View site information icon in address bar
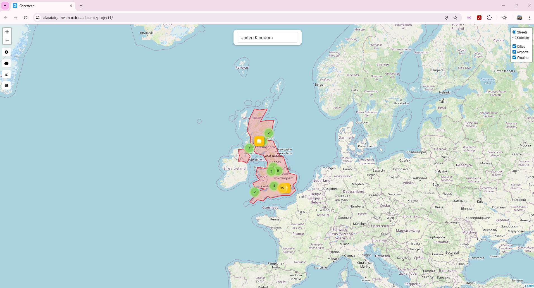Image resolution: width=534 pixels, height=288 pixels. click(x=38, y=18)
